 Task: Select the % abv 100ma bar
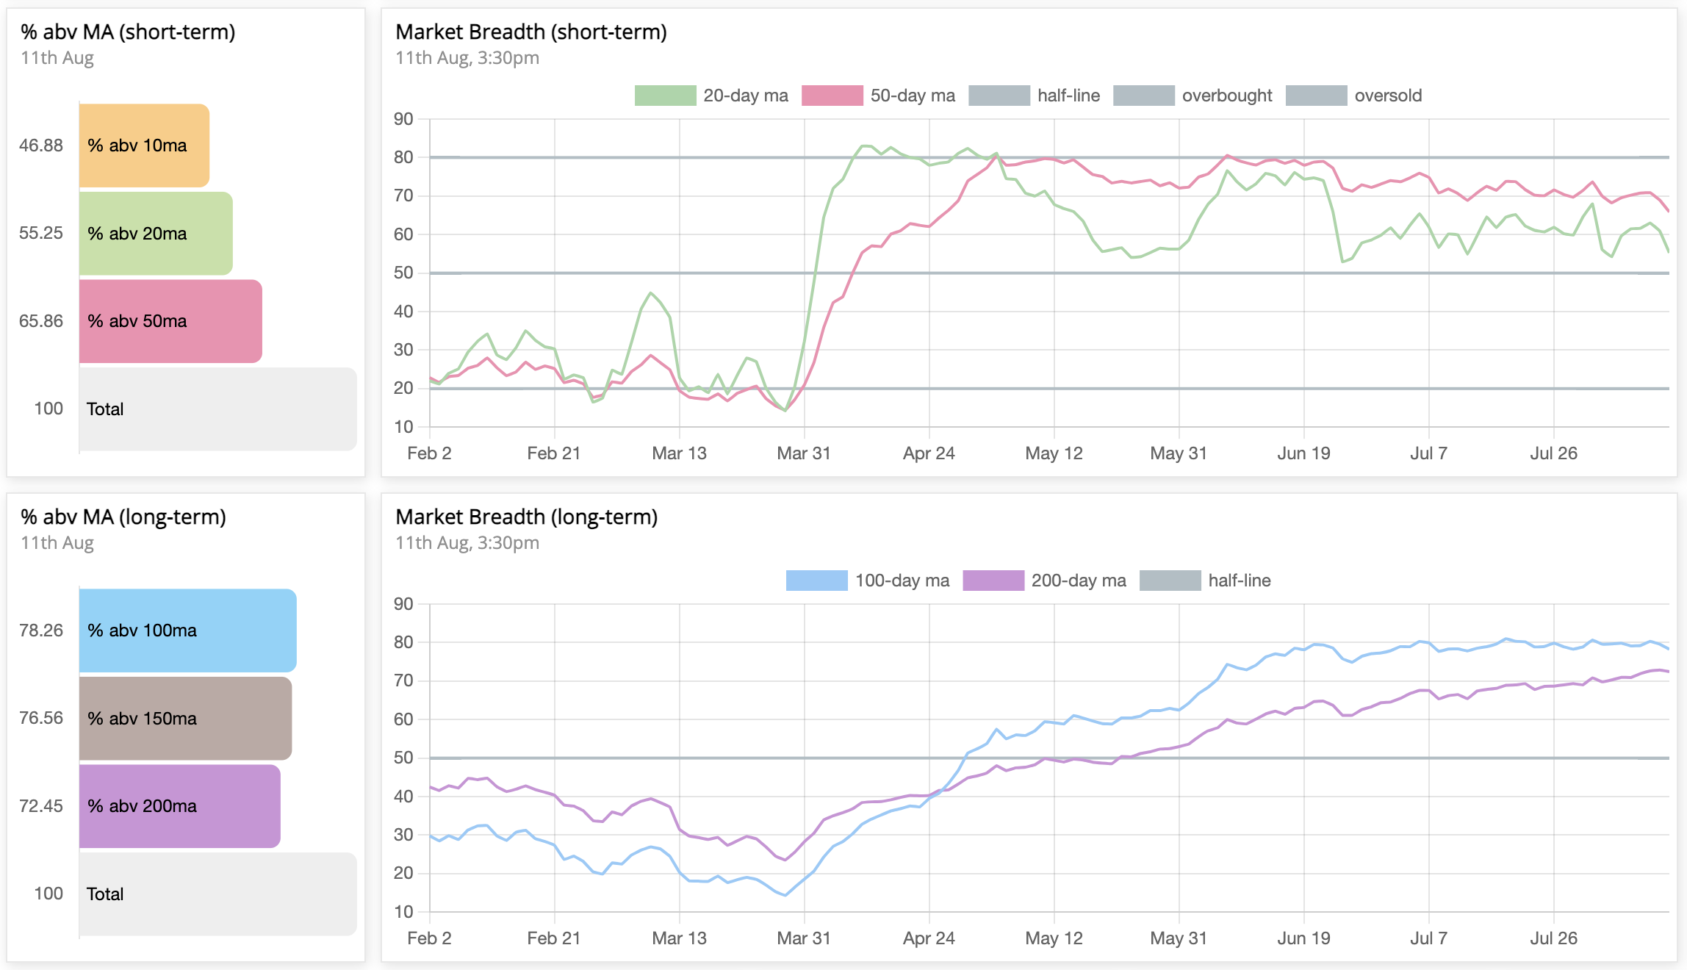click(187, 630)
